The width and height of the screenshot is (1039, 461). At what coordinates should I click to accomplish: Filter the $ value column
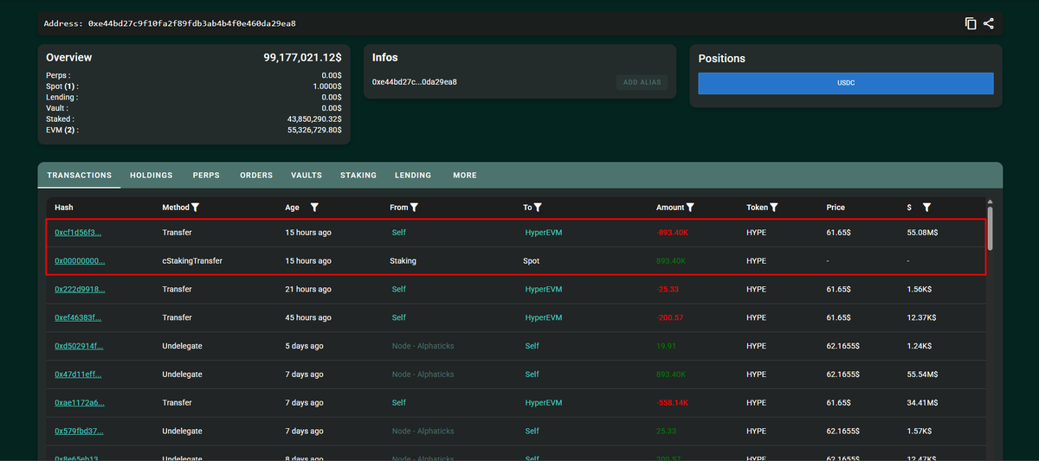point(926,208)
